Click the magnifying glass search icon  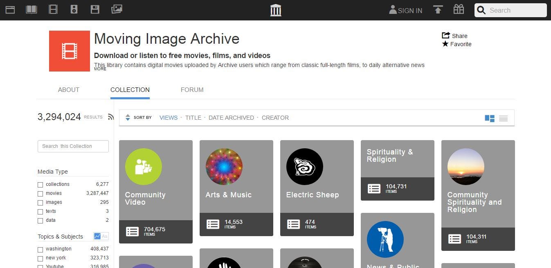[481, 10]
